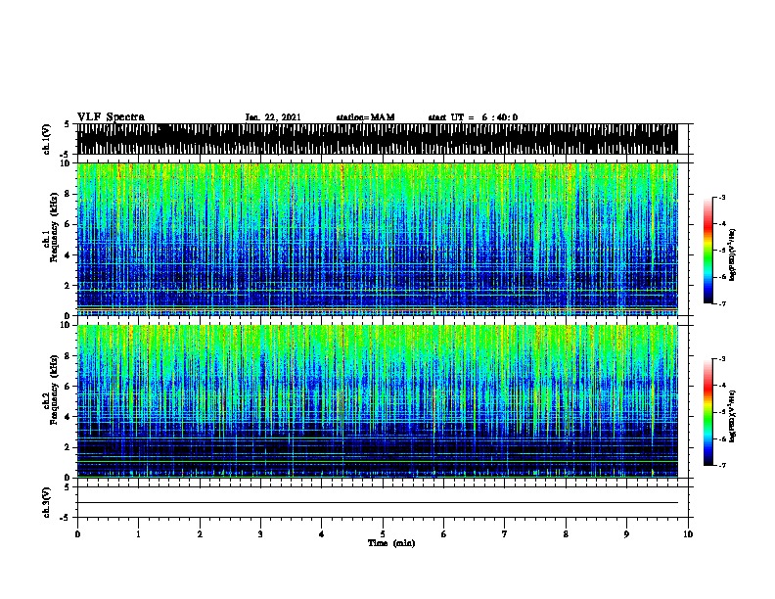Image resolution: width=775 pixels, height=599 pixels.
Task: Click time-axis tick label "8"
Action: pyautogui.click(x=566, y=534)
